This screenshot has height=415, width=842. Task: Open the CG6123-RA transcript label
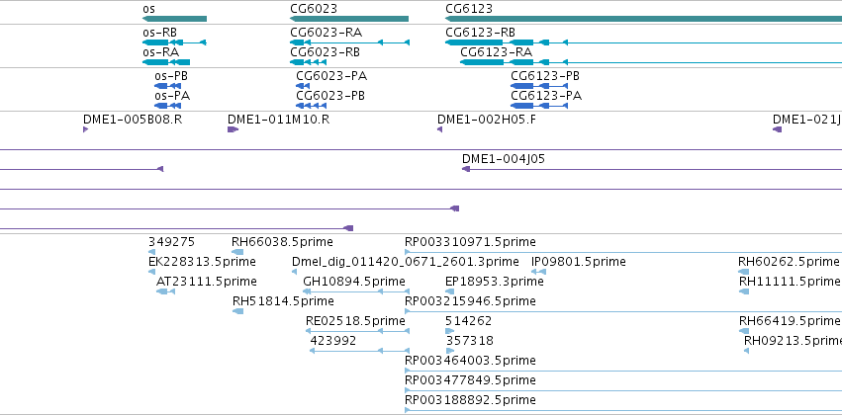(496, 52)
